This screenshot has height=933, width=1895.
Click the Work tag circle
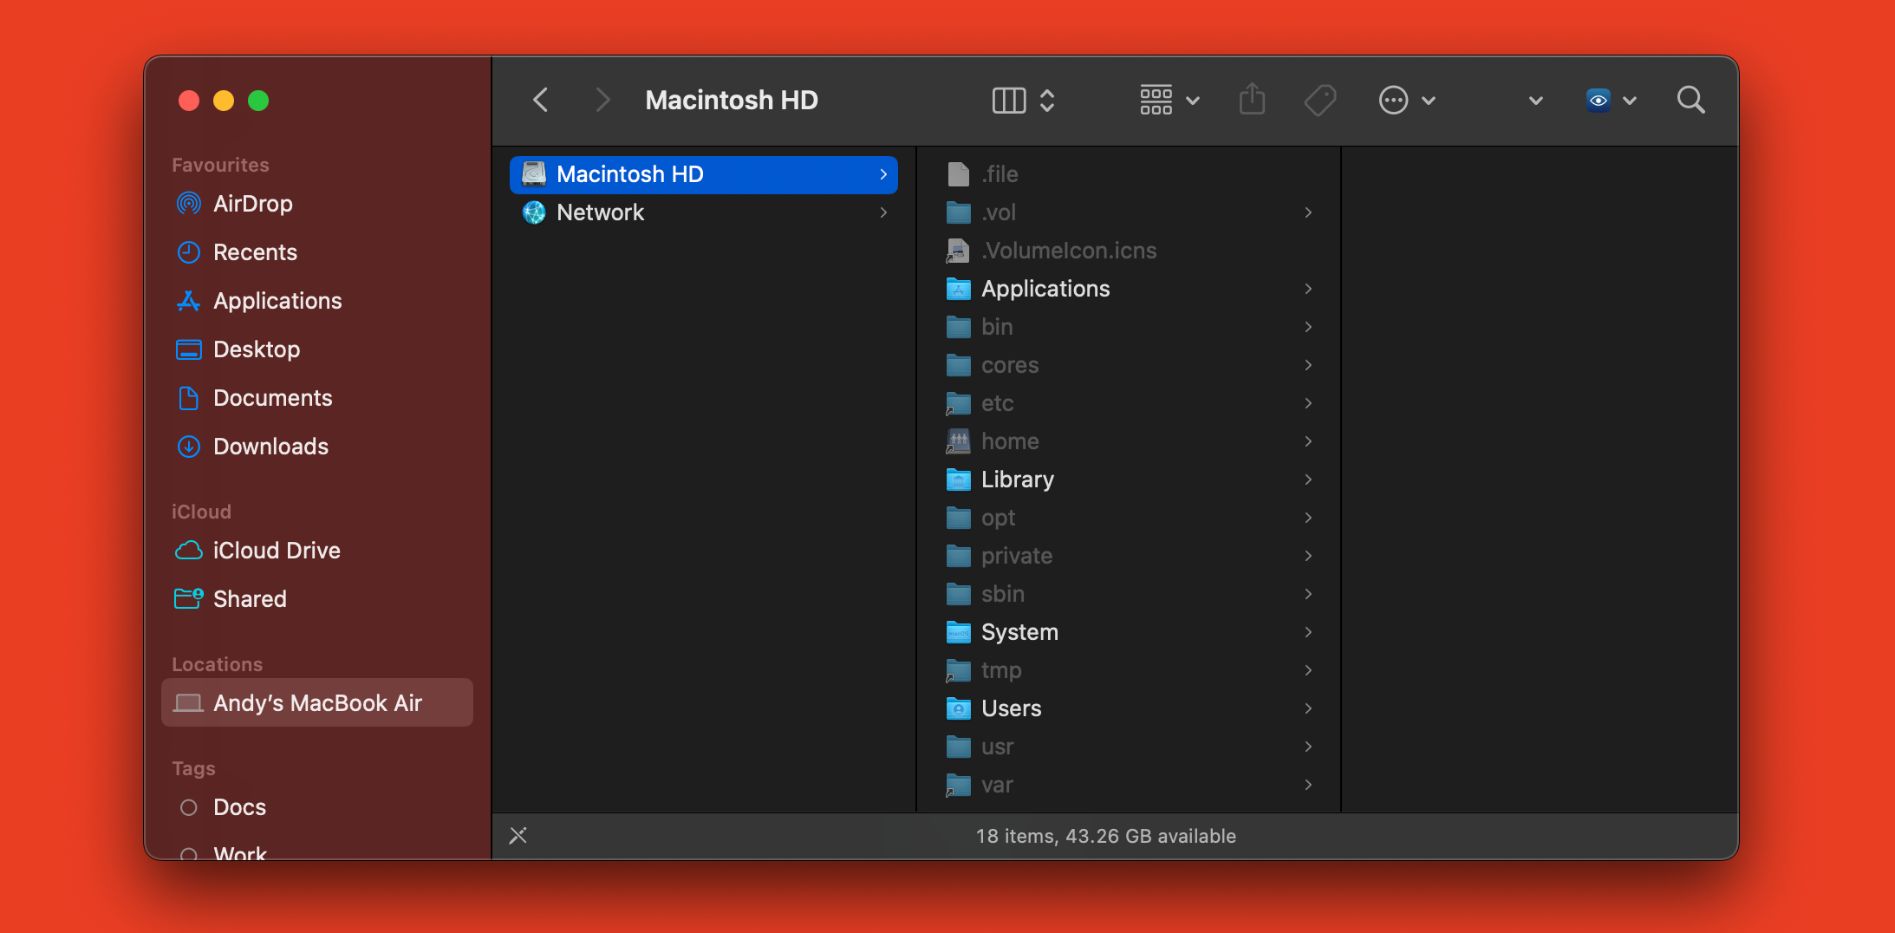click(187, 853)
